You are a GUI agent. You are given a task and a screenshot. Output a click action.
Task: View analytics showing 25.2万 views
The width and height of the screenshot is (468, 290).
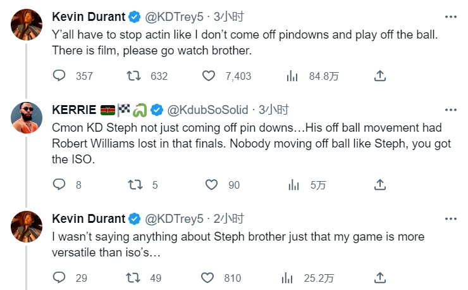292,277
